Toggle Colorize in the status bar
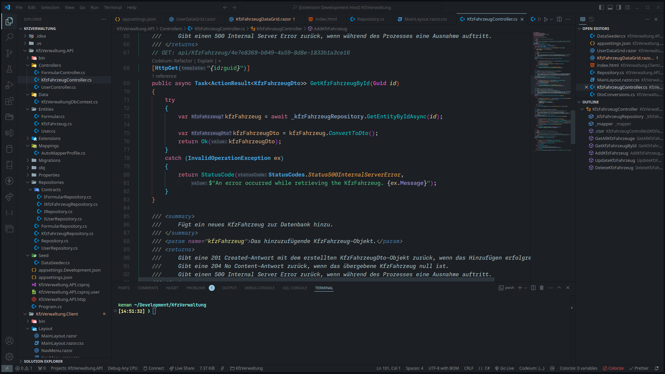Screen dimensions: 665x374 (613, 368)
